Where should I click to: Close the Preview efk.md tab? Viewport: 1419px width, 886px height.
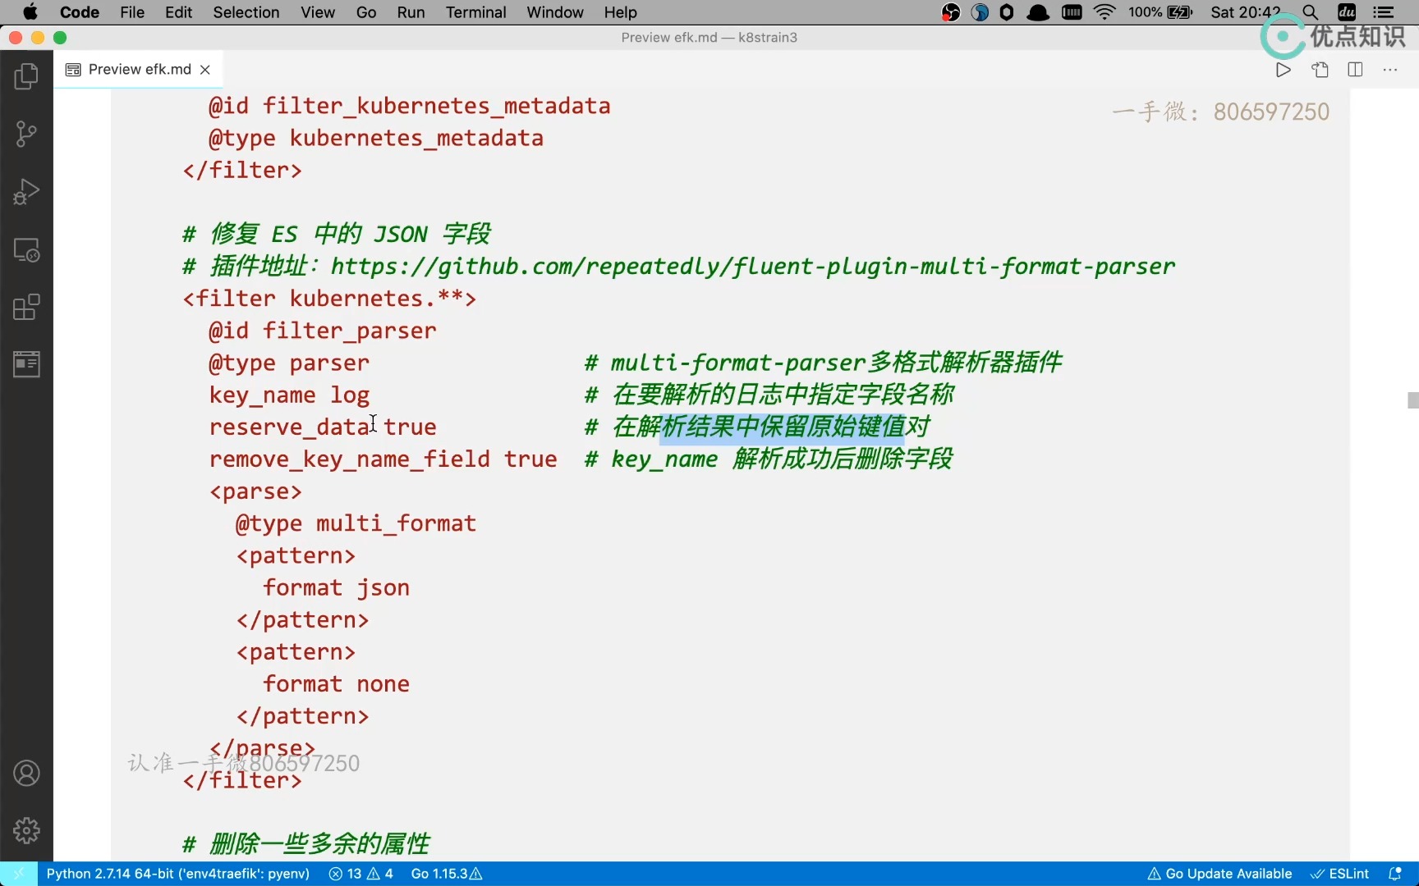[x=205, y=70]
